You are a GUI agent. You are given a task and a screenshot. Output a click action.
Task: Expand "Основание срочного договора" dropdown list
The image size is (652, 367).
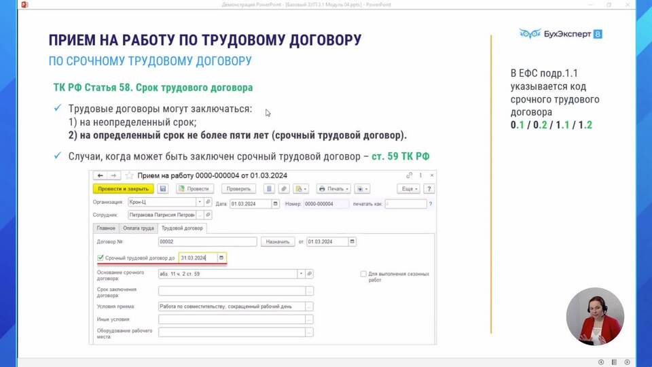click(300, 274)
